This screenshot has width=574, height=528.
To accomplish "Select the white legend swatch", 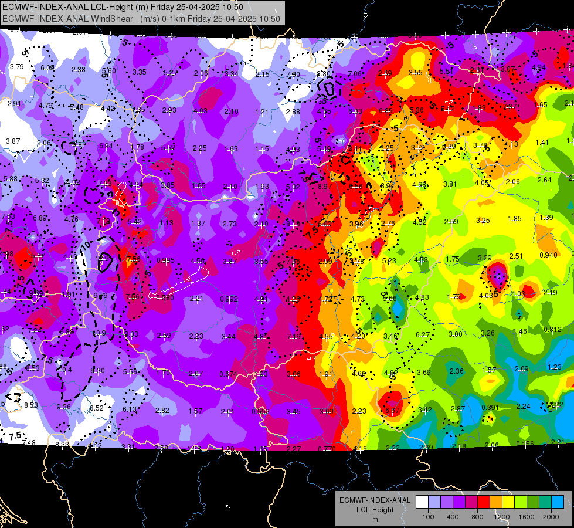I will (x=422, y=502).
